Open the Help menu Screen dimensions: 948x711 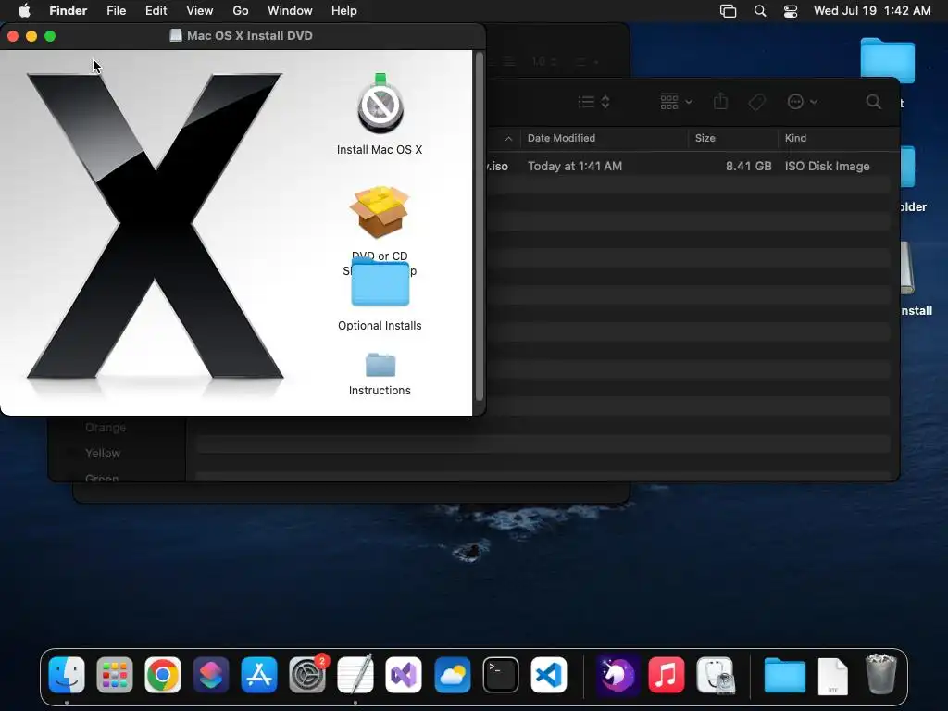tap(344, 11)
